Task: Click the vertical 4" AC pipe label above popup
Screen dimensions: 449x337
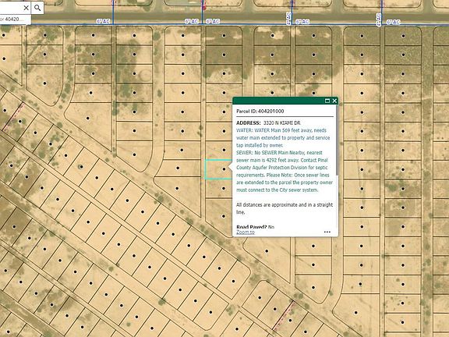Action: (288, 19)
